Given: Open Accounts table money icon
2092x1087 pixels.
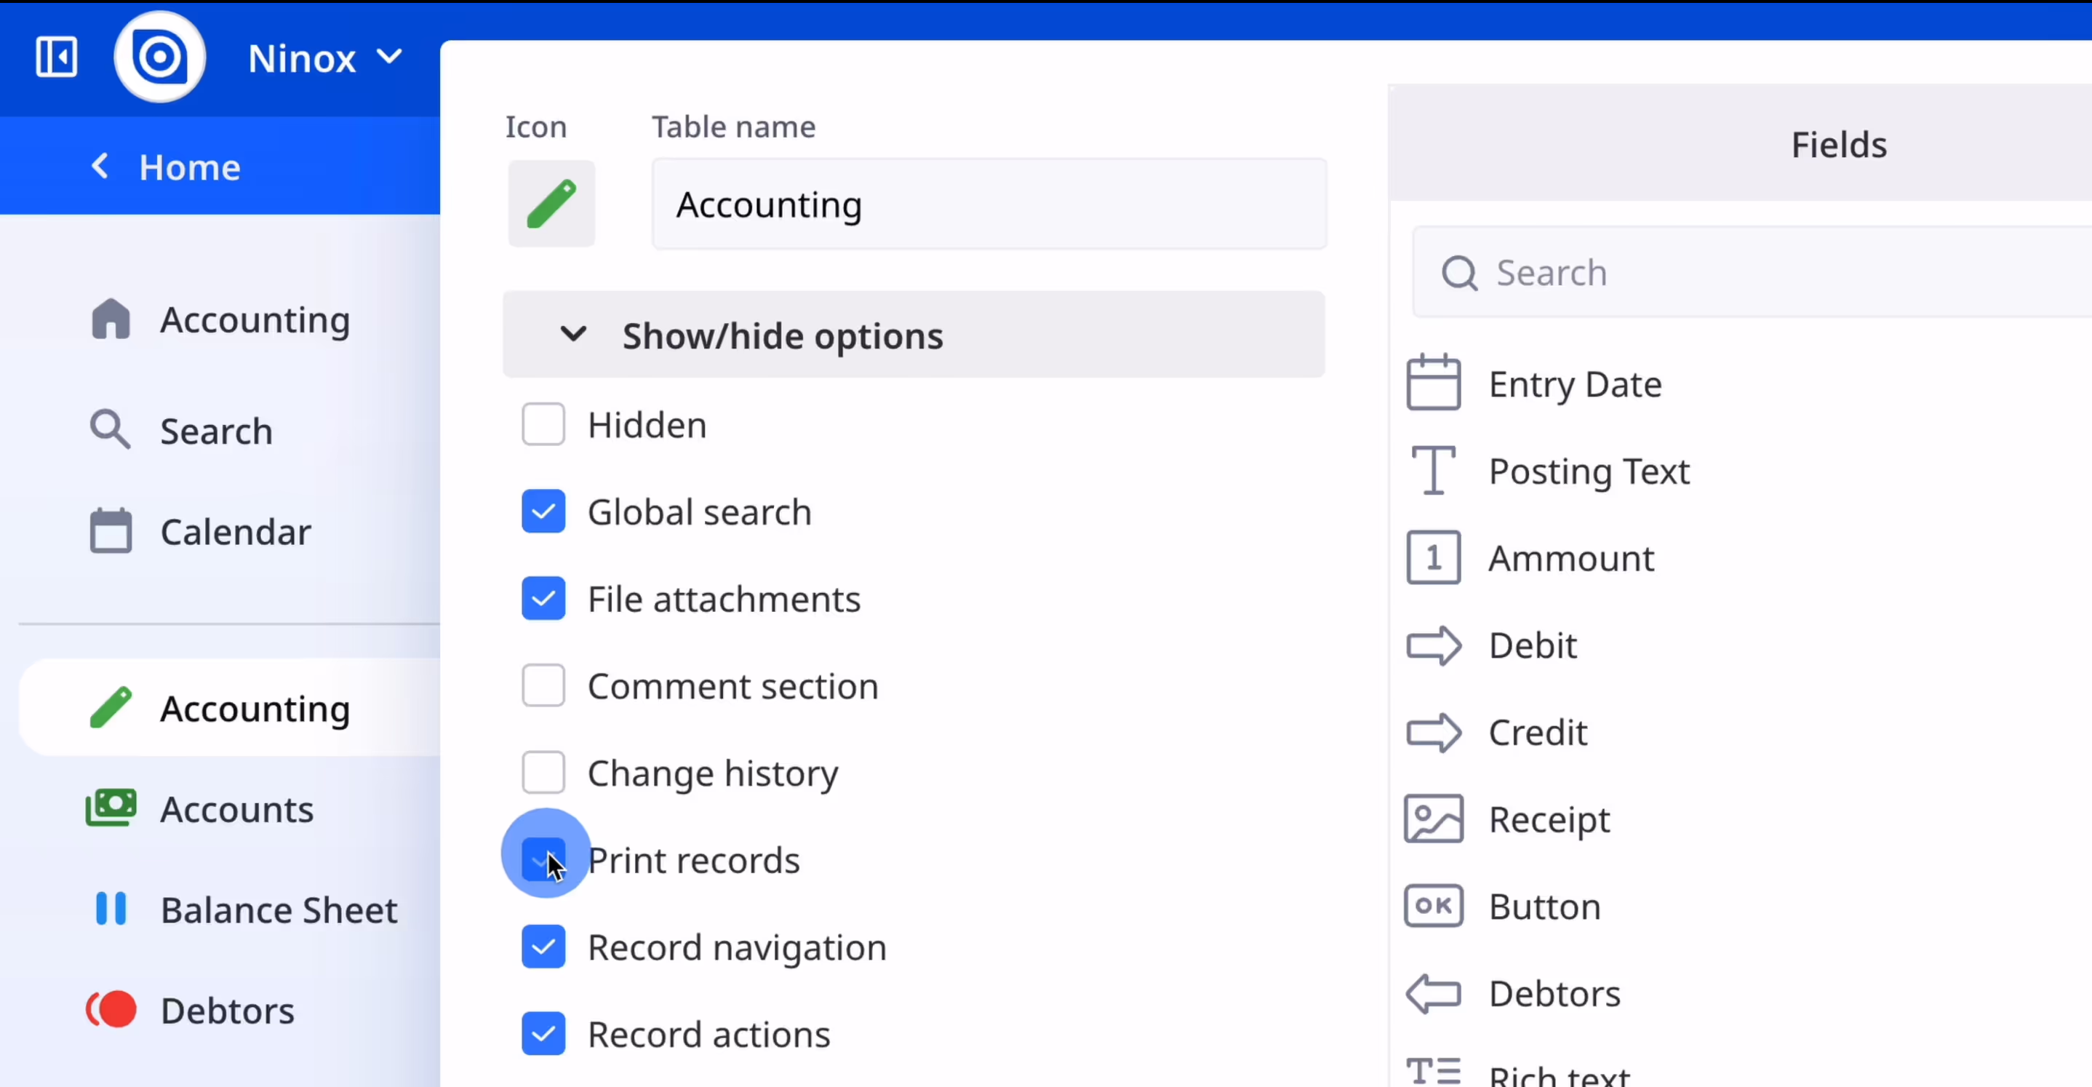Looking at the screenshot, I should coord(111,808).
